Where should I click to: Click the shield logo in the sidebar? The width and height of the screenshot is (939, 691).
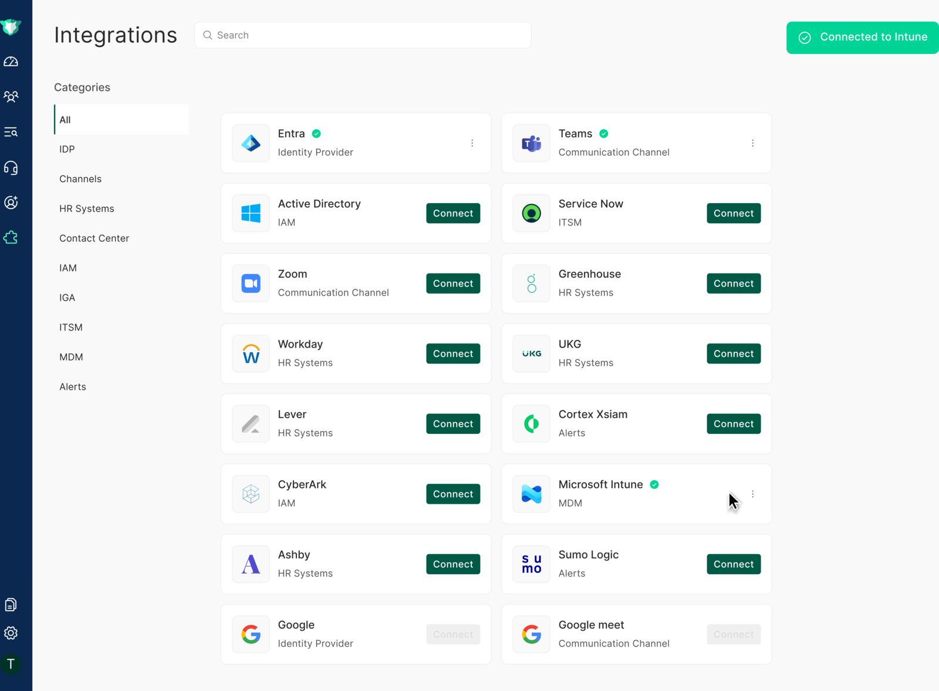click(11, 26)
